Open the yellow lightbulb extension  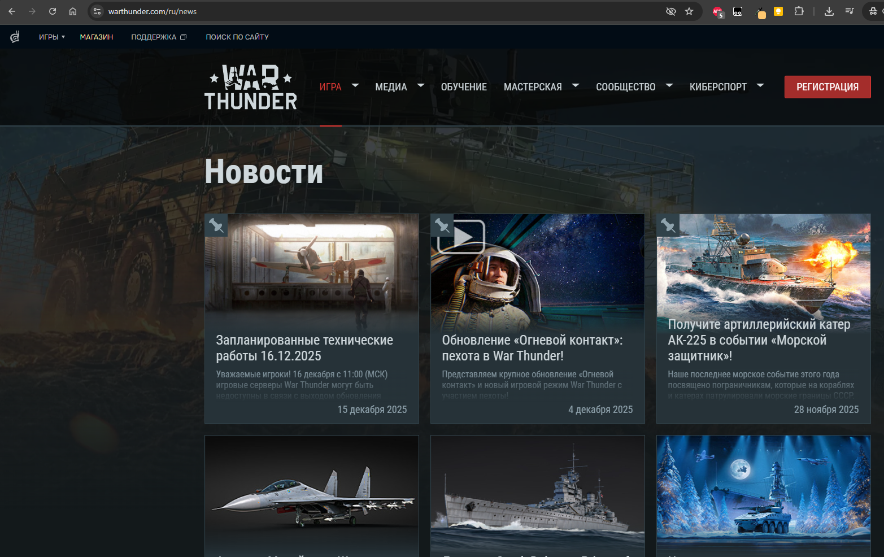[x=778, y=11]
